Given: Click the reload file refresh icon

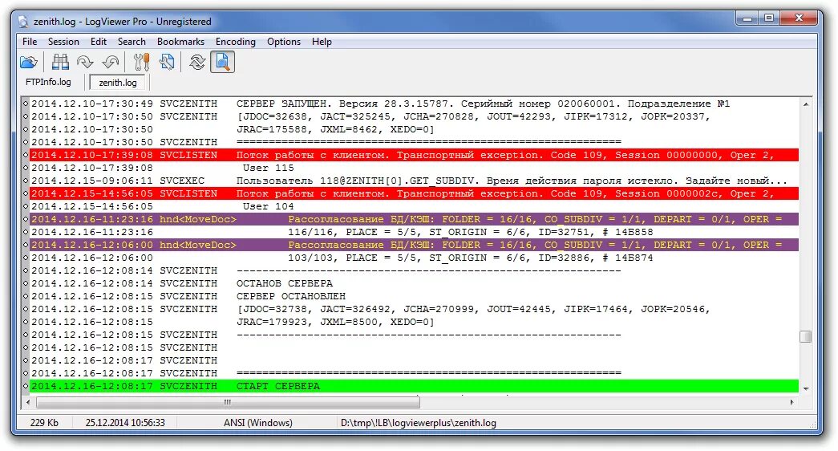Looking at the screenshot, I should (x=197, y=62).
